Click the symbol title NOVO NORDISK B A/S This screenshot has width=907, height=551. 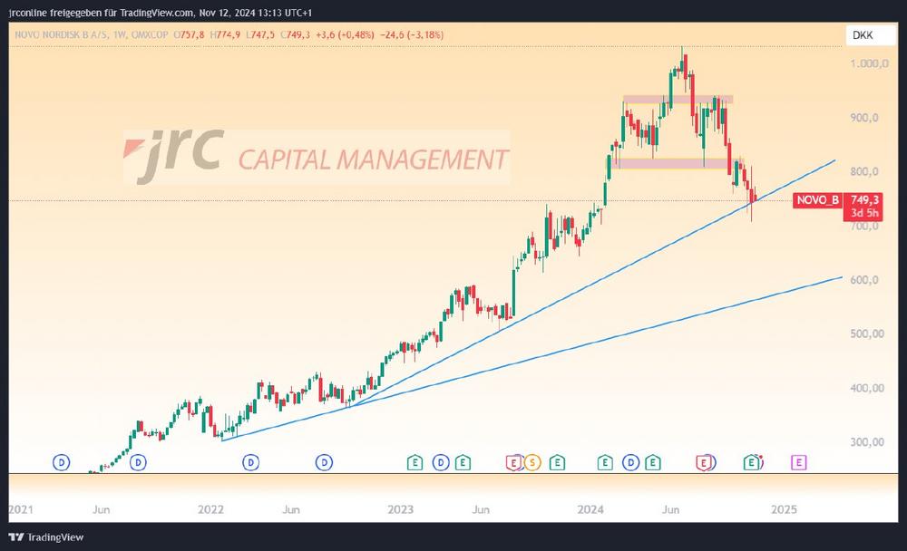pos(61,34)
